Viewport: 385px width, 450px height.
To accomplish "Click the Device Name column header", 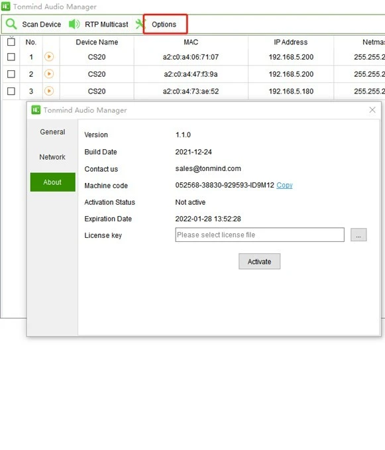I will click(x=97, y=42).
